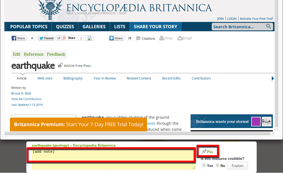Click the Facebook share count 0
Viewport: 283px width, 173px height.
(32, 38)
